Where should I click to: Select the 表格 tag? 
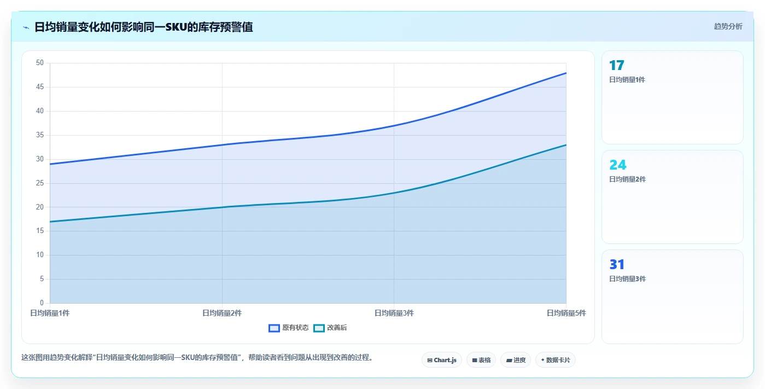481,360
